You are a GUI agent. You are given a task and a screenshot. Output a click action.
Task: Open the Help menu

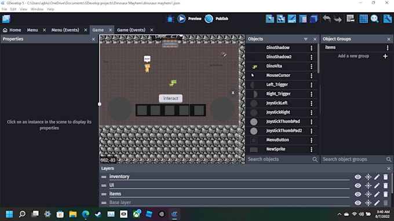pyautogui.click(x=50, y=9)
